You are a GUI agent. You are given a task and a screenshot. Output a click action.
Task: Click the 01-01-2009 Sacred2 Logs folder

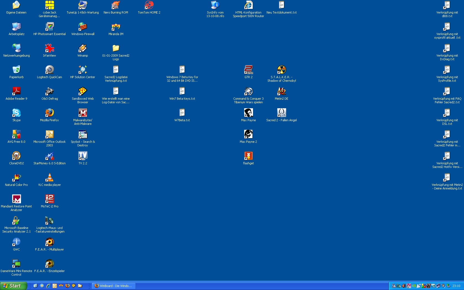[116, 48]
